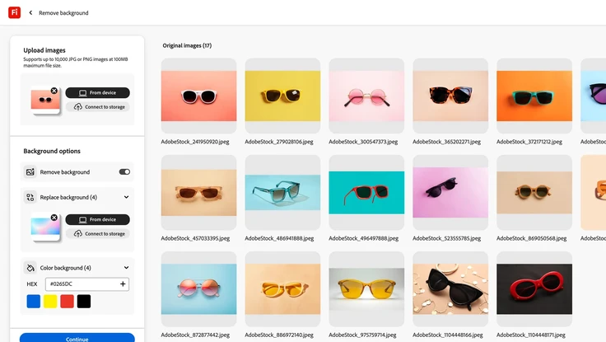Go back using the left chevron arrow
The image size is (606, 342).
click(x=30, y=13)
